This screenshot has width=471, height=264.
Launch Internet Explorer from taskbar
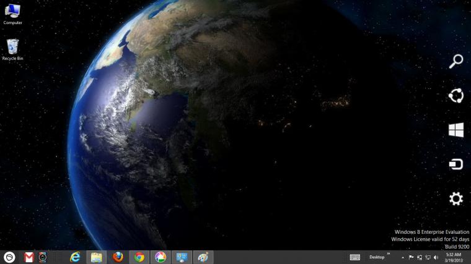pos(75,257)
